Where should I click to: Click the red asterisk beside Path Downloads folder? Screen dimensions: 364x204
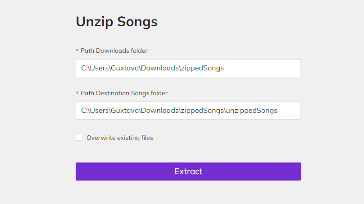pos(77,51)
